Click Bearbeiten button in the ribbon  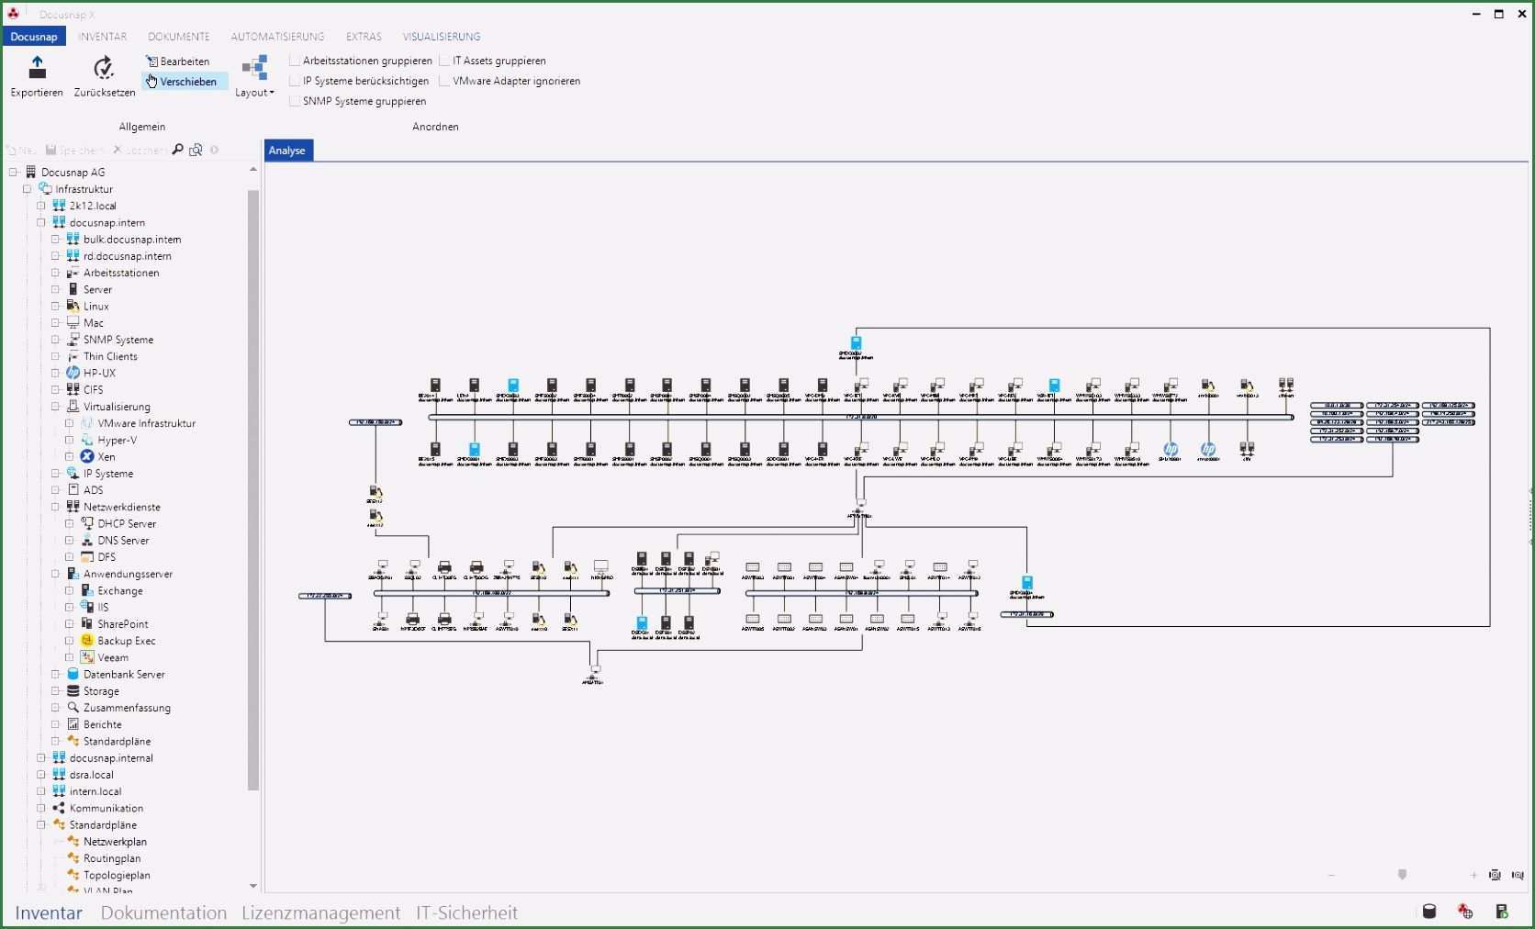click(179, 62)
